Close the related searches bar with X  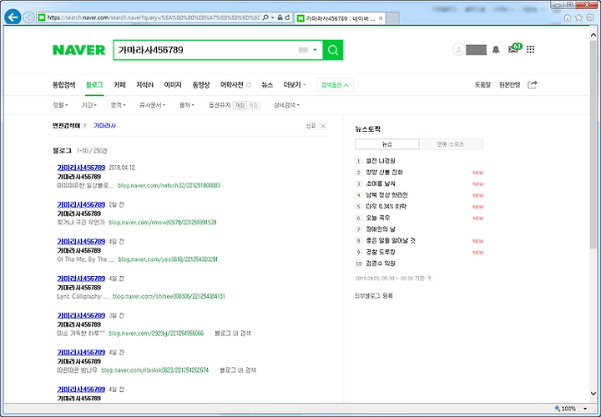coord(323,126)
